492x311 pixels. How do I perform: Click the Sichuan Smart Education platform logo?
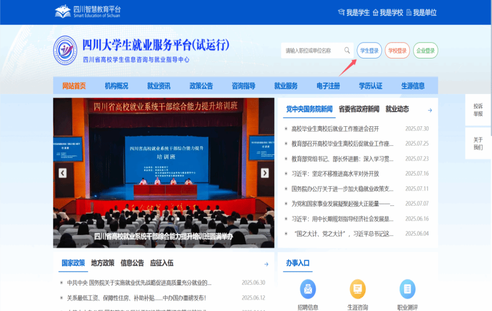click(88, 12)
